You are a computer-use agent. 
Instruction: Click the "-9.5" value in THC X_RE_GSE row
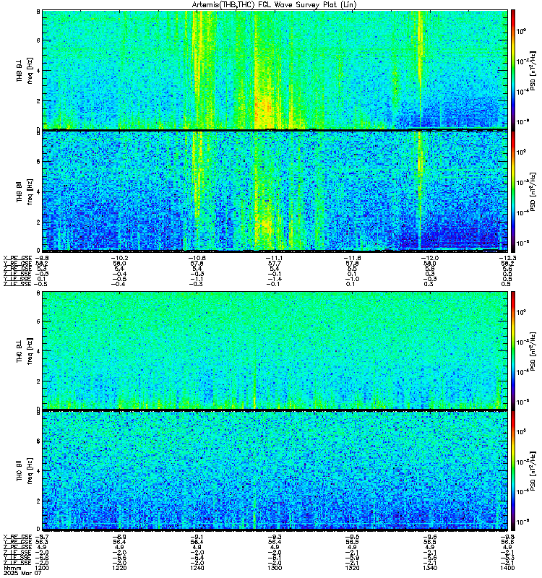352,537
